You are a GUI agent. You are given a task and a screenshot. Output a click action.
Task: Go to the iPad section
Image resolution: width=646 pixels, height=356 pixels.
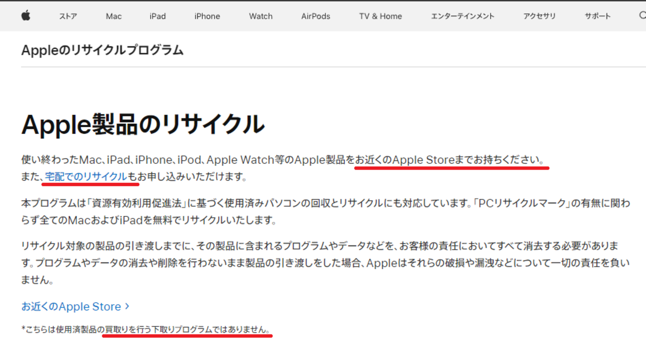[x=158, y=16]
